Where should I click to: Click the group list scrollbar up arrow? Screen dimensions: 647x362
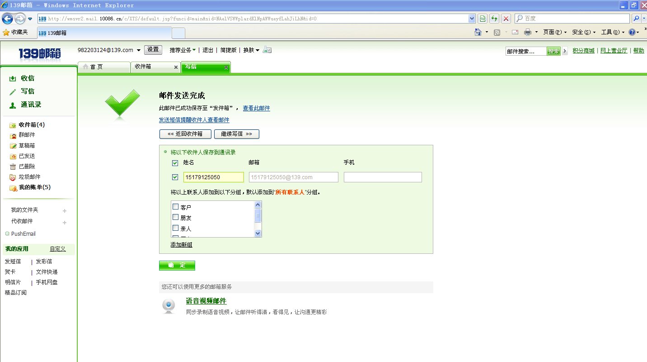[x=258, y=205]
